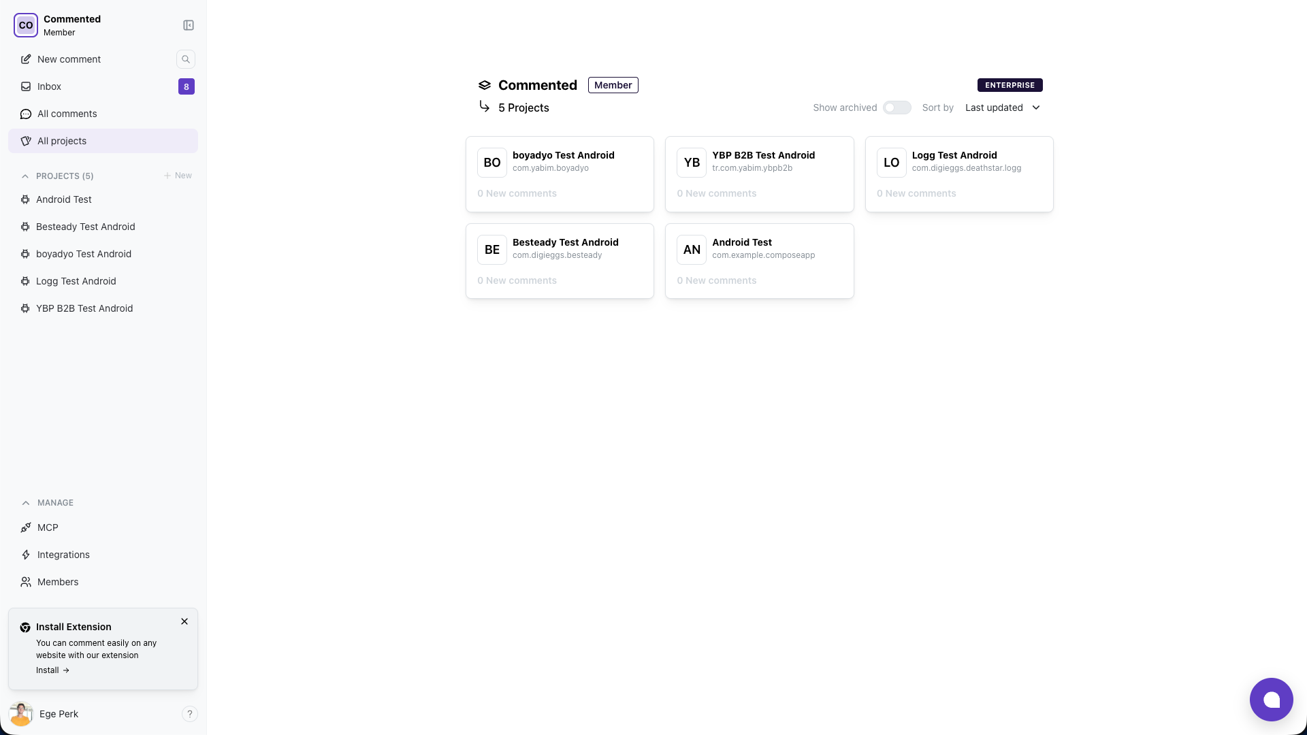
Task: Click the Member role badge
Action: click(613, 85)
